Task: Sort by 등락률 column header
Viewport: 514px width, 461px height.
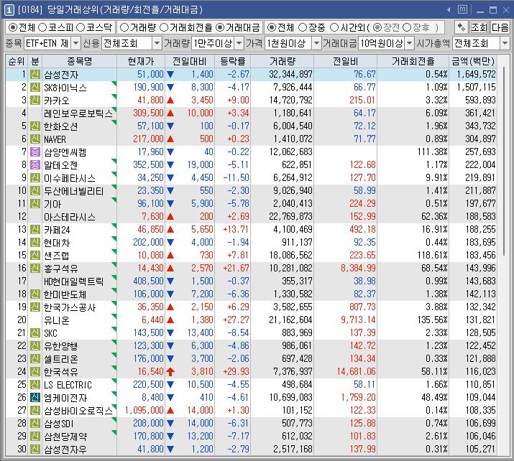Action: 232,61
